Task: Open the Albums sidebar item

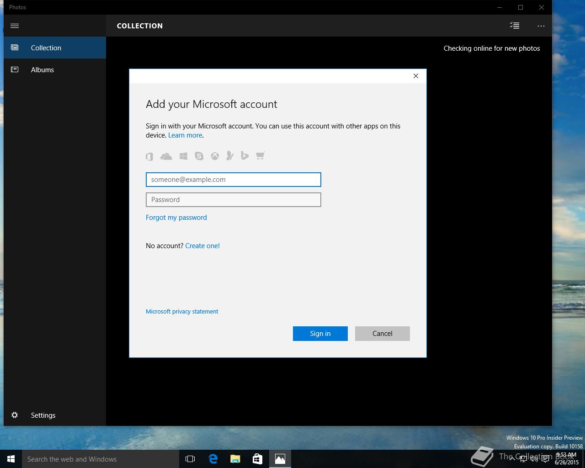Action: [55, 69]
